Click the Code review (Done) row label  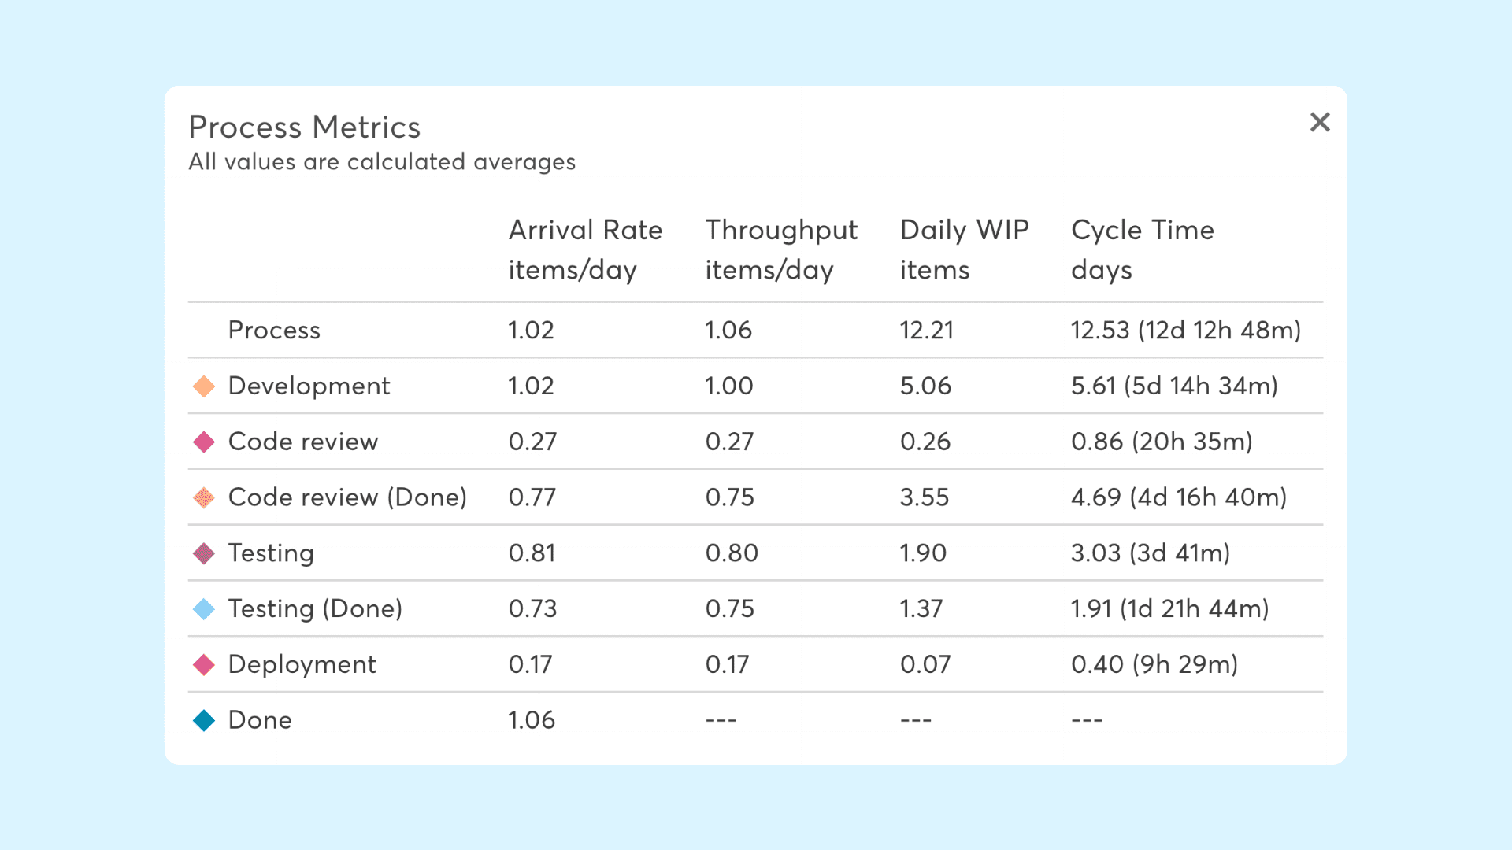click(347, 497)
